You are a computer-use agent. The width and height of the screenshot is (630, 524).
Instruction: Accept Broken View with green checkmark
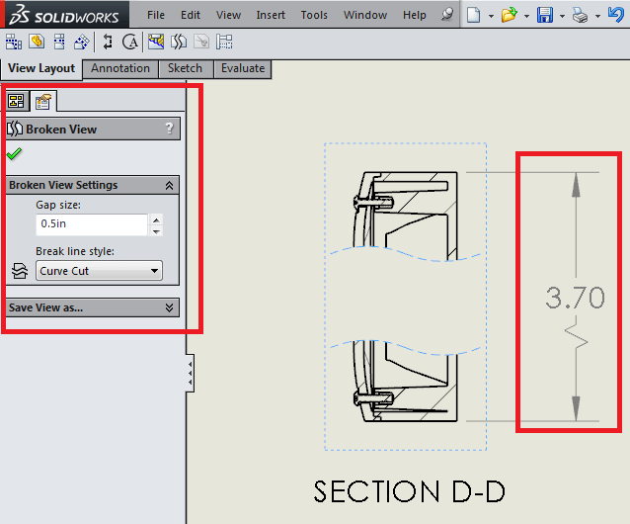tap(14, 153)
